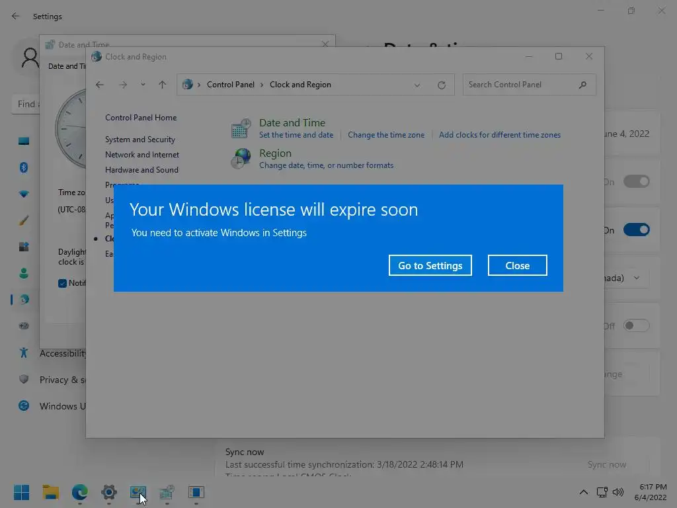Screen dimensions: 677x508
Task: Open Apps icon in Settings sidebar
Action: click(x=24, y=247)
